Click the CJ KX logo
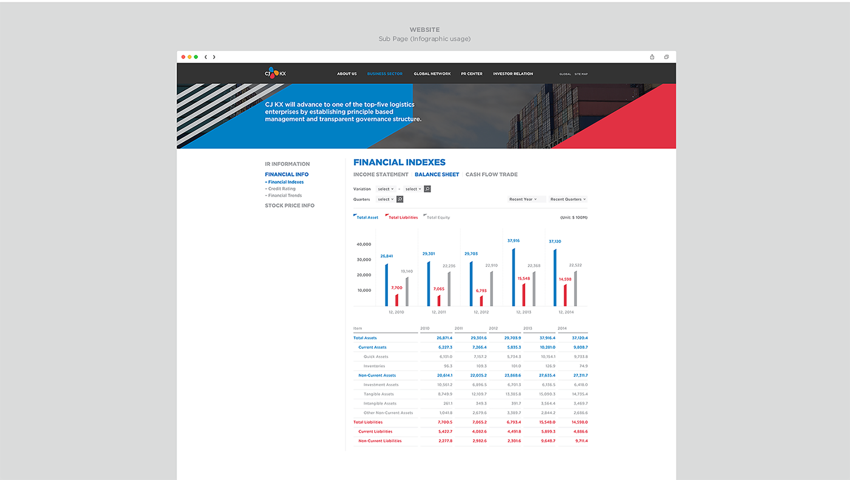 tap(275, 73)
